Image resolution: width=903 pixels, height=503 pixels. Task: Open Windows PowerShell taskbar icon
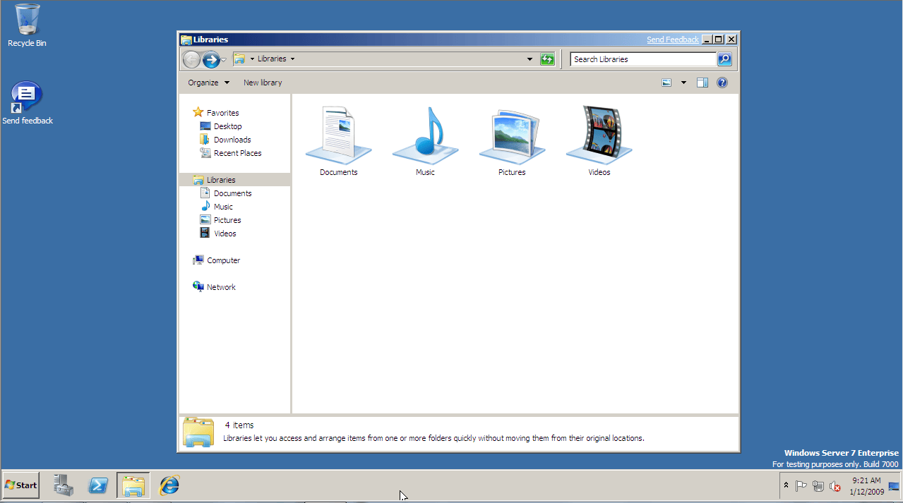pyautogui.click(x=98, y=485)
